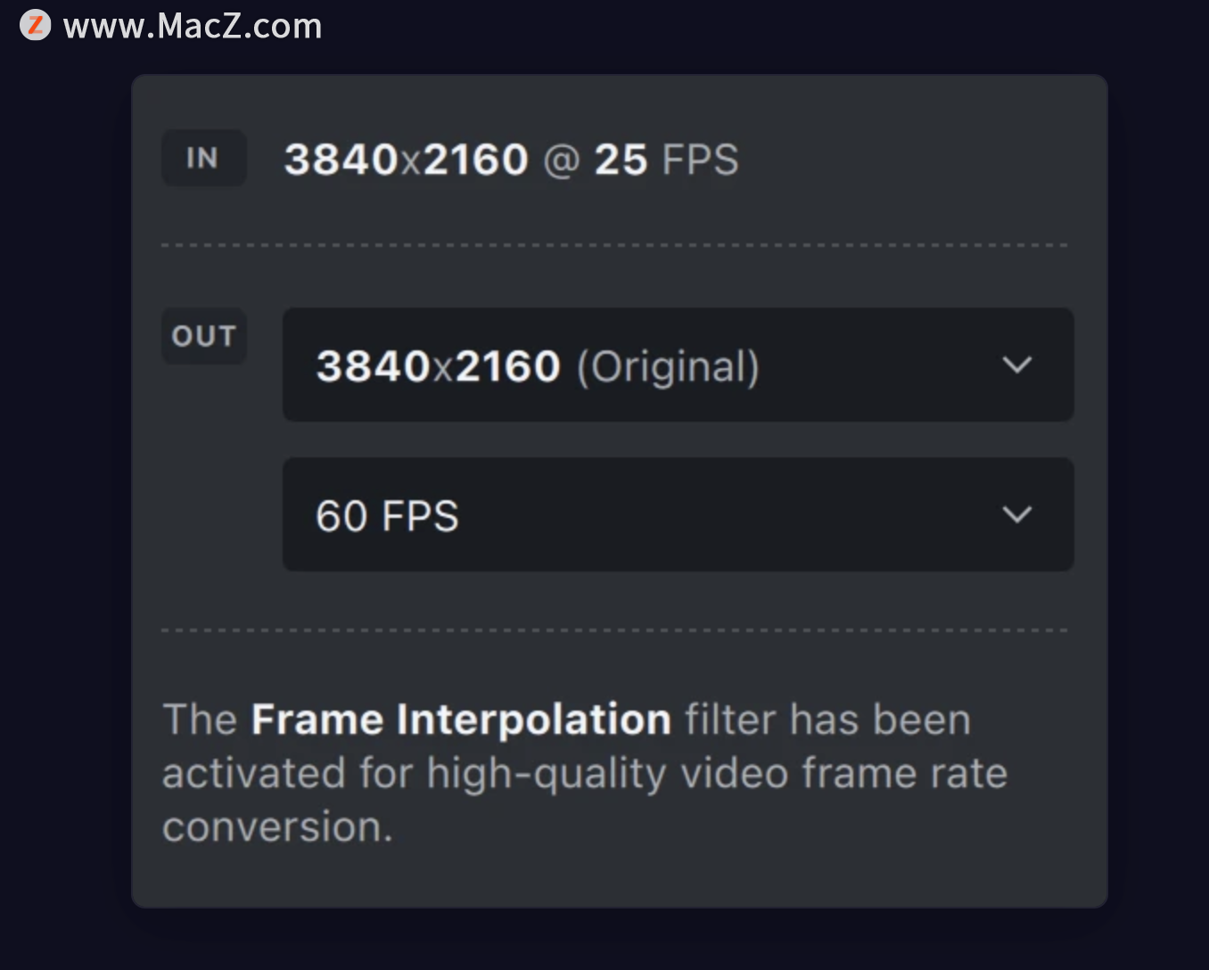Click the 3840x2160 @ 25 FPS input info

pos(511,159)
